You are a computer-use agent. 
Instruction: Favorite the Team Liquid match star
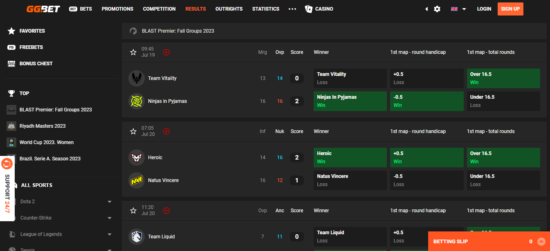tap(133, 211)
